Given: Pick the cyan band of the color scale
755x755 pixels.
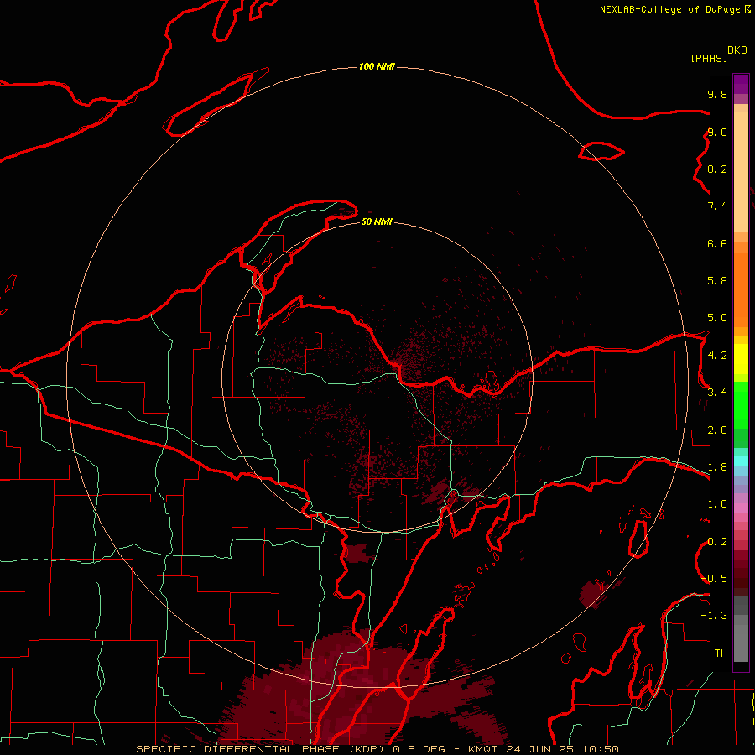Looking at the screenshot, I should pos(741,461).
